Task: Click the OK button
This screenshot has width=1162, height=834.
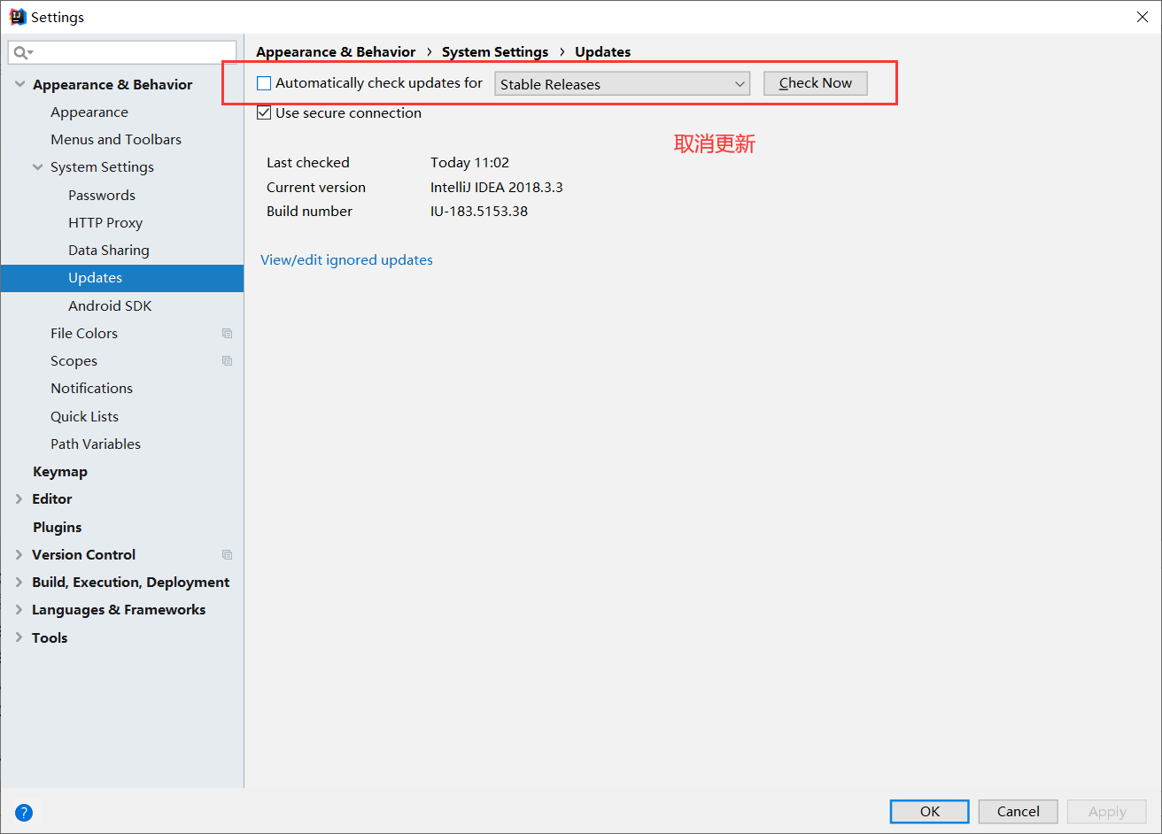Action: [x=930, y=812]
